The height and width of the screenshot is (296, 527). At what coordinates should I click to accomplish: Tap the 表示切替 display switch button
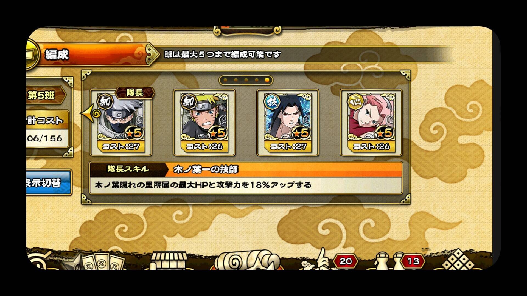[49, 183]
